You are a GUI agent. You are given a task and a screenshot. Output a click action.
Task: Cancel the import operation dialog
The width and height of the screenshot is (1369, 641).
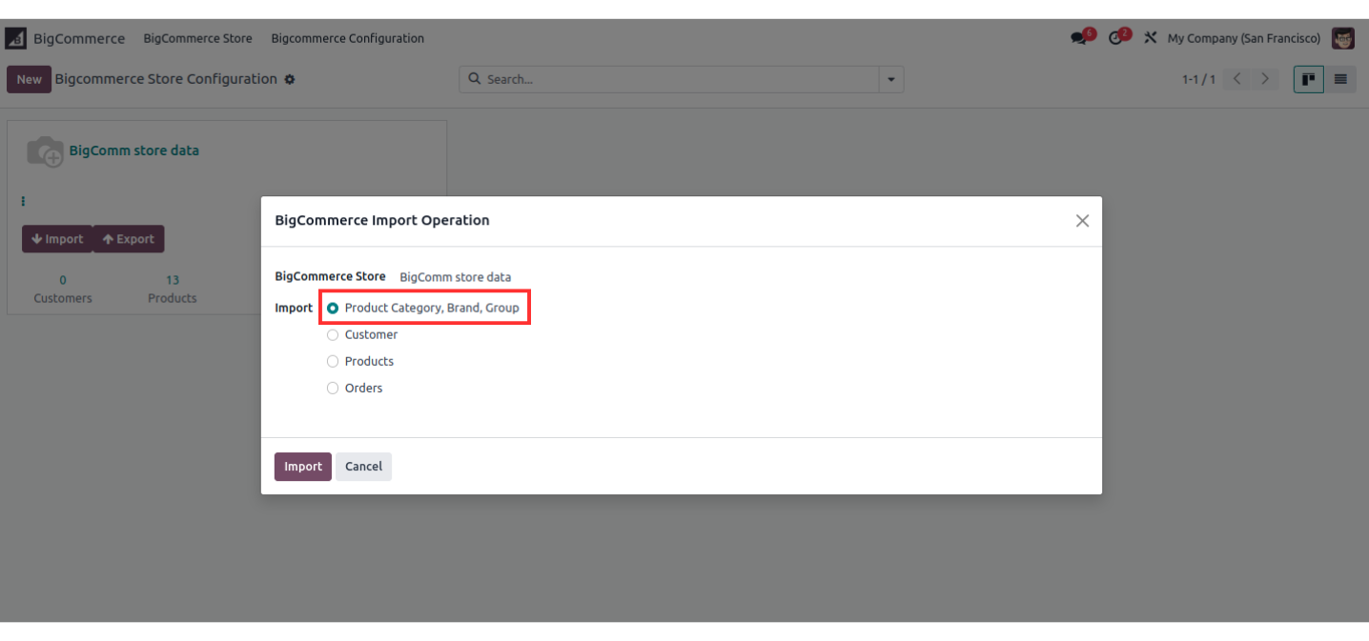click(363, 467)
